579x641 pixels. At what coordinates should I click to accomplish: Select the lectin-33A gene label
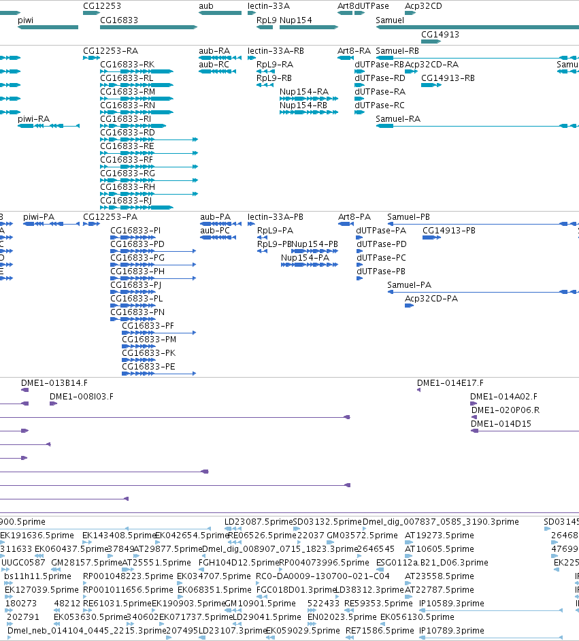click(x=269, y=6)
